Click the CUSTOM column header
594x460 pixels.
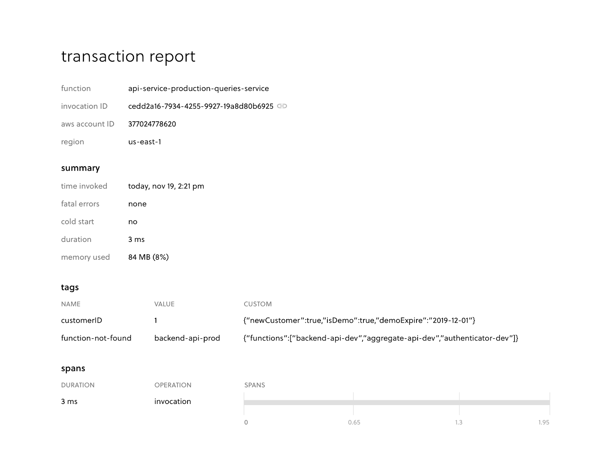click(258, 304)
